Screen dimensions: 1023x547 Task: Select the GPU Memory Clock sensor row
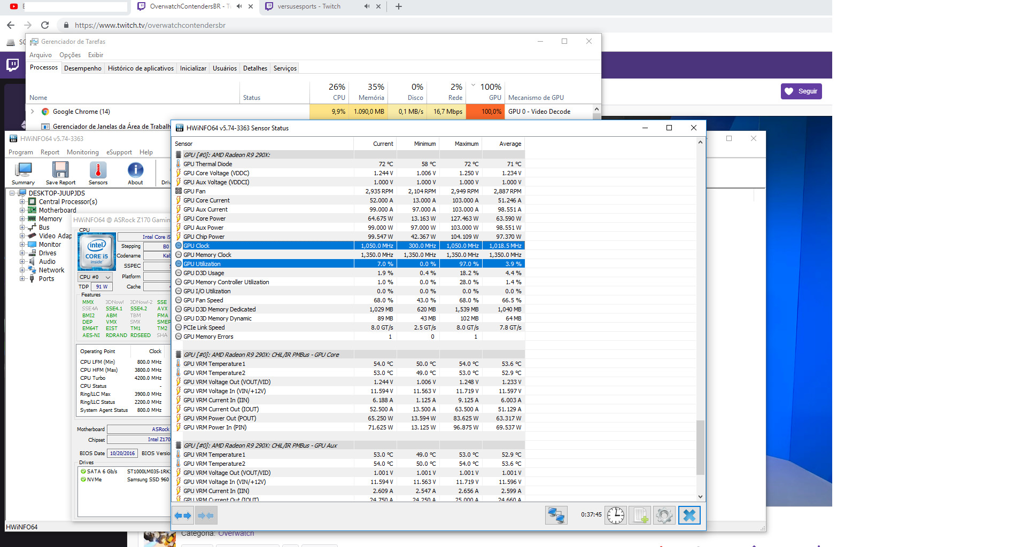click(348, 255)
